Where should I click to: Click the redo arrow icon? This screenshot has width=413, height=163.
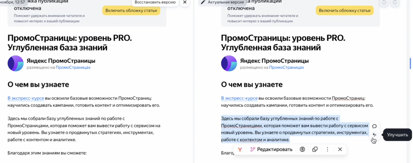click(x=395, y=3)
